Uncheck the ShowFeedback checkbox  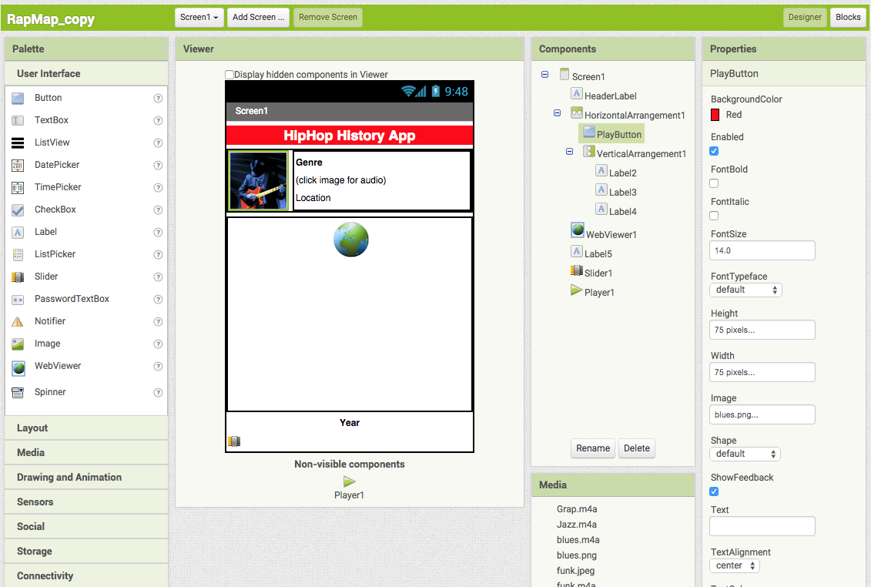click(715, 491)
